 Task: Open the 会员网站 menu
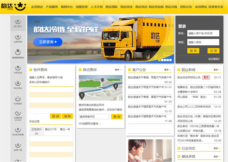pos(201,7)
